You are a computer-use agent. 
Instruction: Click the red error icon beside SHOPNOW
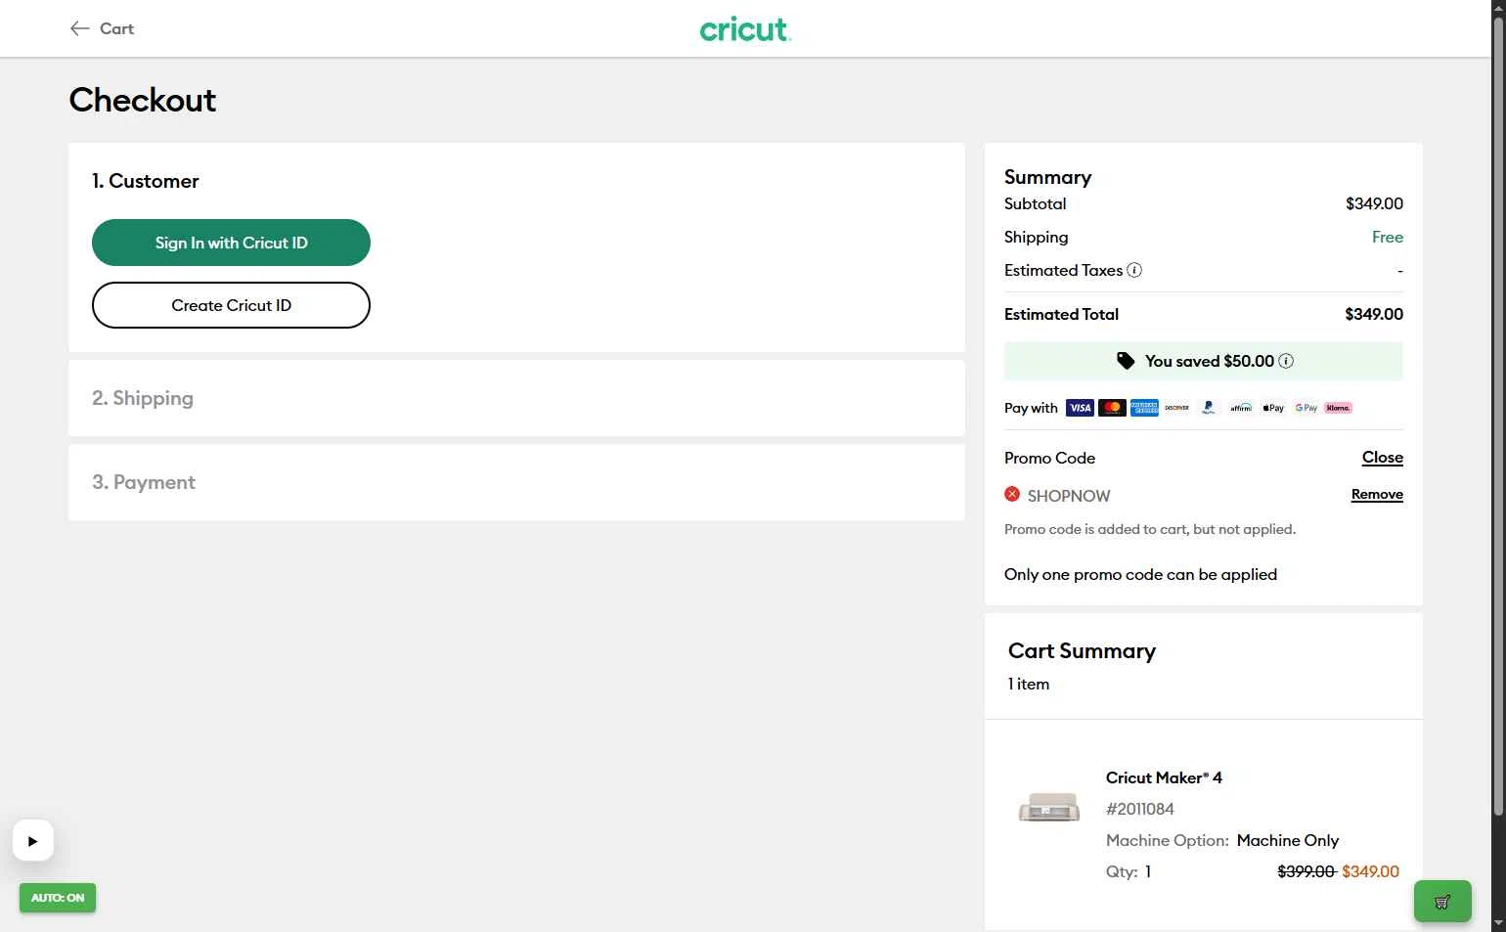click(1012, 494)
